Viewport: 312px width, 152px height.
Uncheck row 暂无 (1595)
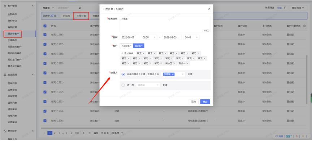pyautogui.click(x=45, y=121)
